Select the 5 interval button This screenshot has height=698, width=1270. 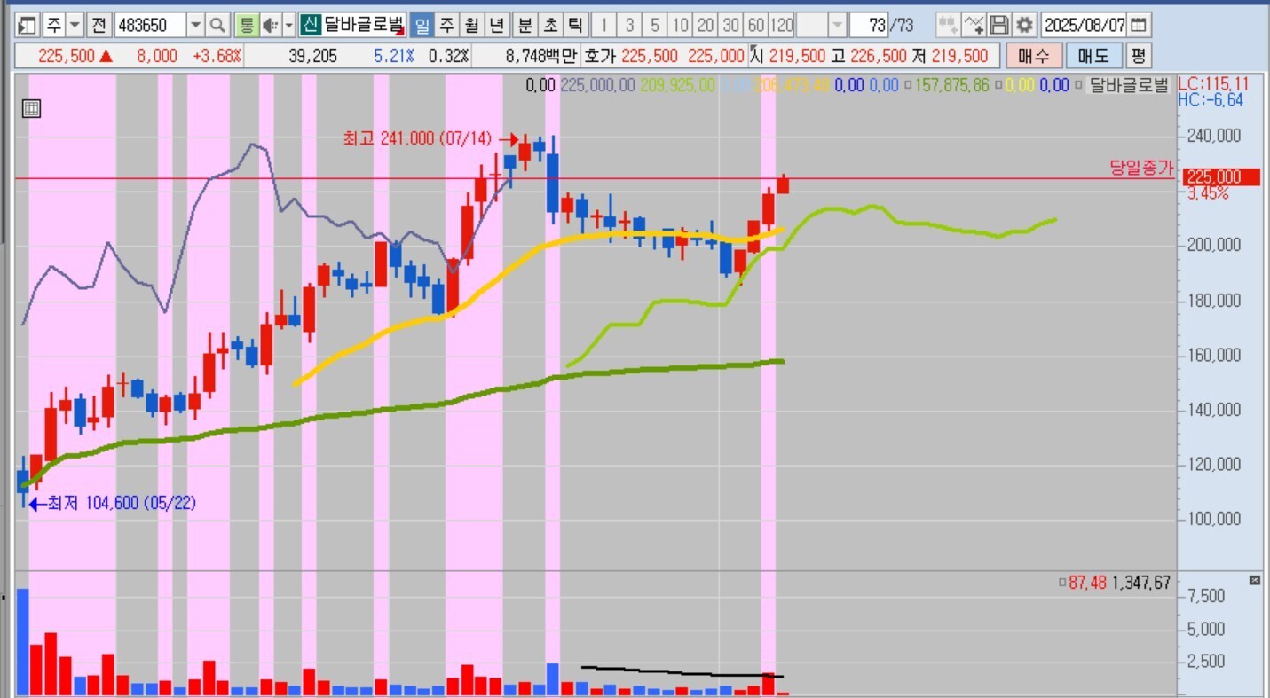[x=655, y=24]
